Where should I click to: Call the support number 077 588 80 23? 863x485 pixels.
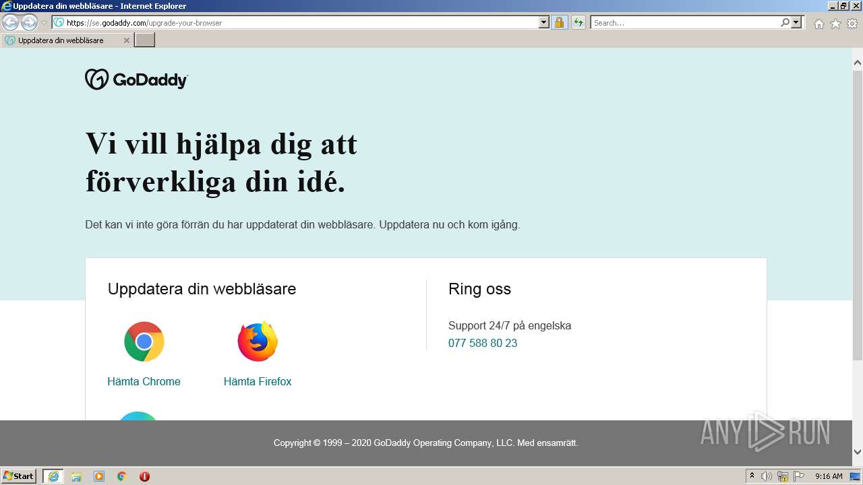click(x=483, y=343)
